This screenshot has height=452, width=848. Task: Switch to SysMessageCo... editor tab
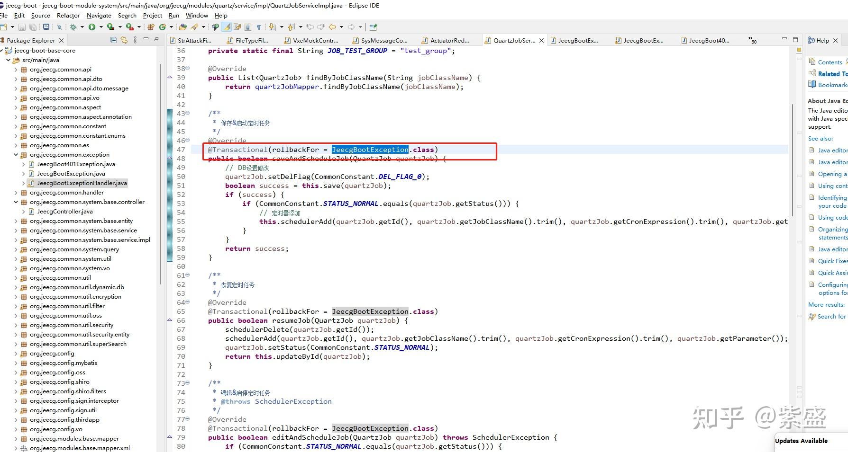pos(381,40)
